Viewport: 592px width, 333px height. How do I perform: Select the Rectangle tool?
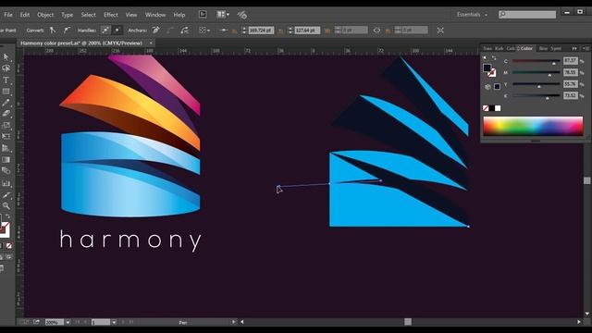[6, 92]
